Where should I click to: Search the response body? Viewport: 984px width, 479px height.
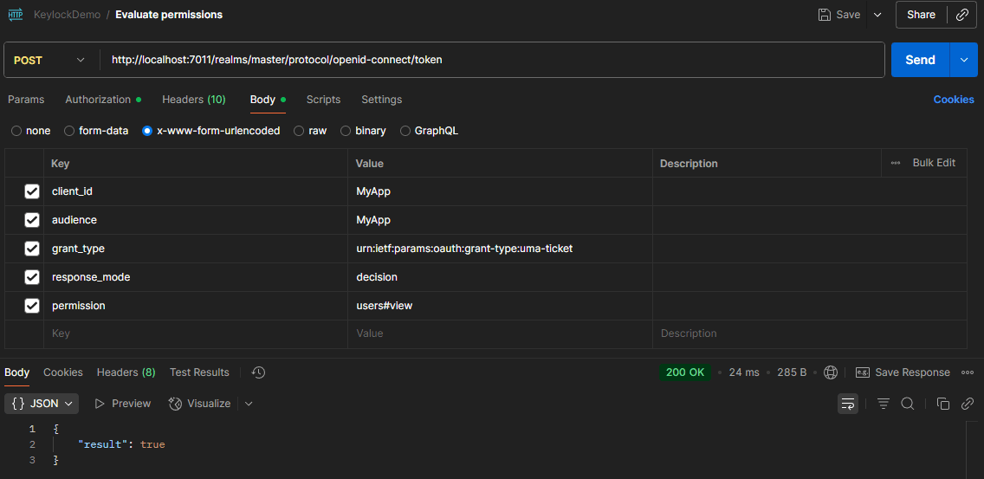click(x=908, y=404)
